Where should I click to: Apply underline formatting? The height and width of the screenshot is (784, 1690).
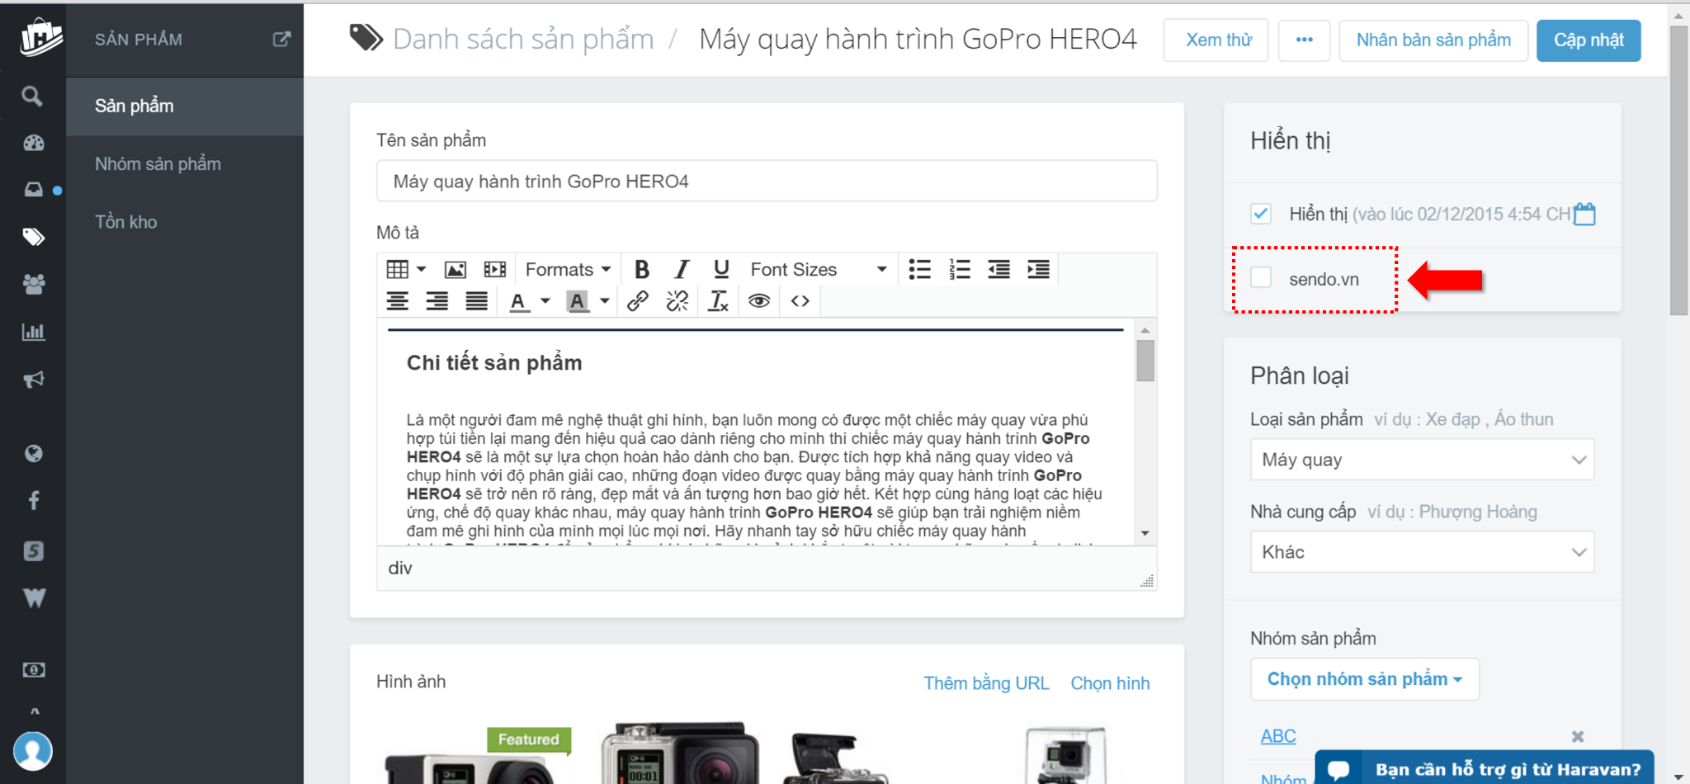click(721, 269)
